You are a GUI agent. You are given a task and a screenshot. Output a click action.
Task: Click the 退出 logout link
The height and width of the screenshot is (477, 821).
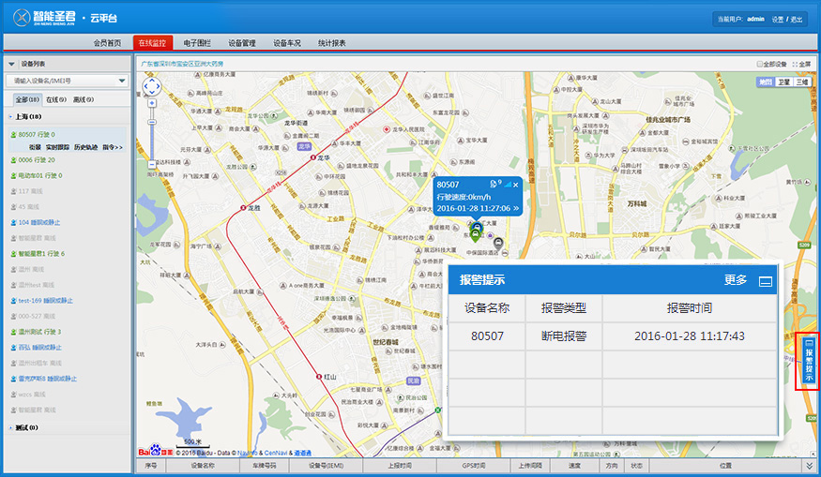[x=797, y=19]
